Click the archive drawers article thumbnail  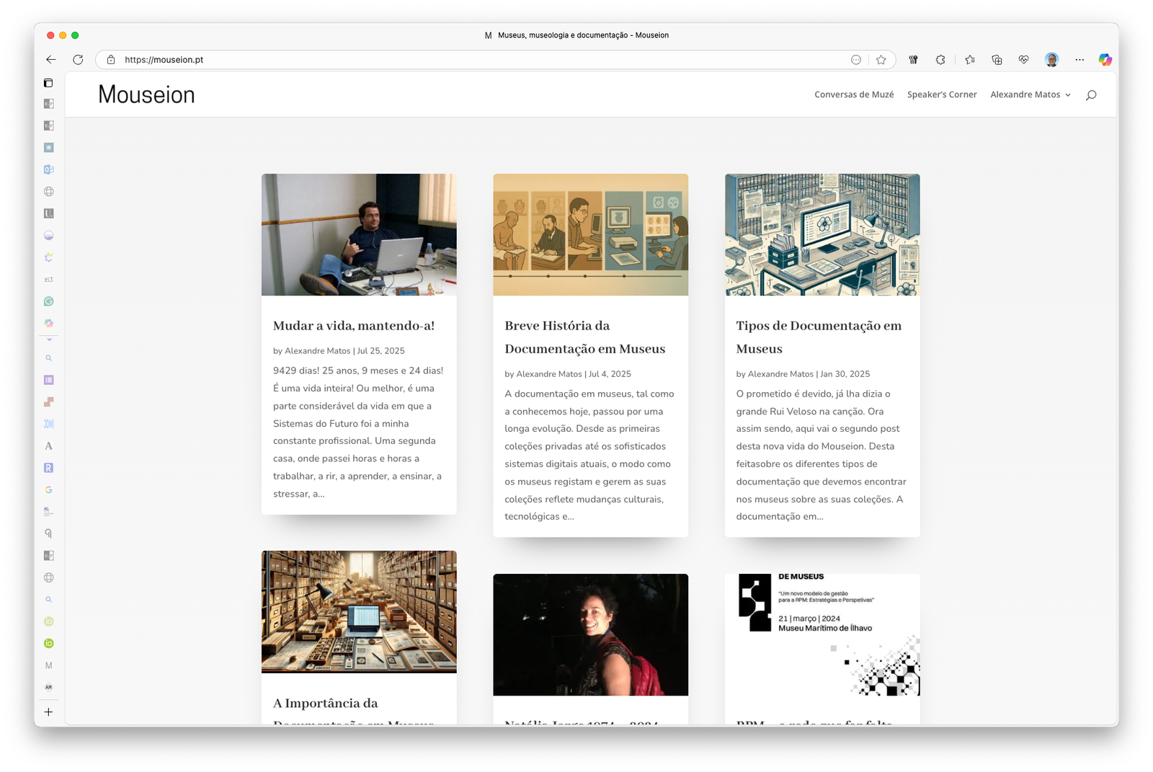click(x=358, y=611)
